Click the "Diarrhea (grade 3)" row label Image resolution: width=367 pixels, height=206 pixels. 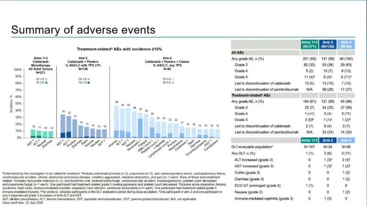249,179
